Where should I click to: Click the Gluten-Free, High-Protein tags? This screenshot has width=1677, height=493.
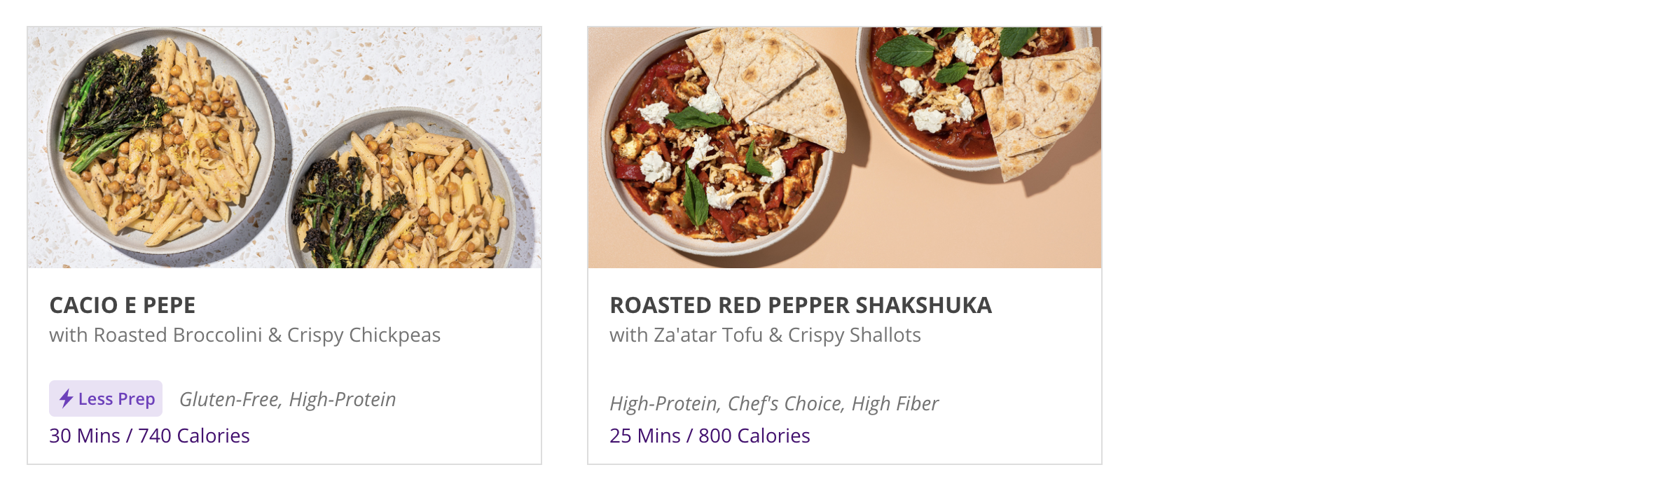287,399
